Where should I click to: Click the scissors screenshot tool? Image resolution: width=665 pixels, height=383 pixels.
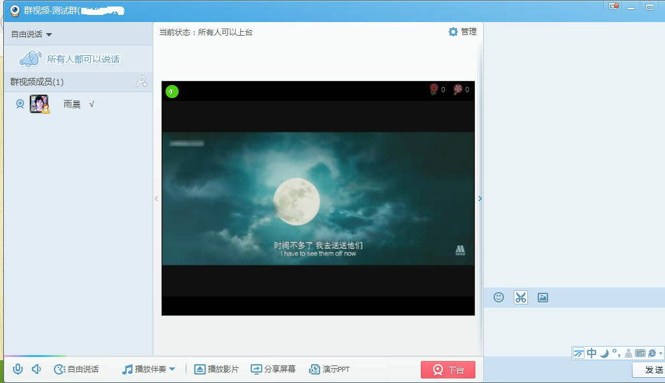520,297
